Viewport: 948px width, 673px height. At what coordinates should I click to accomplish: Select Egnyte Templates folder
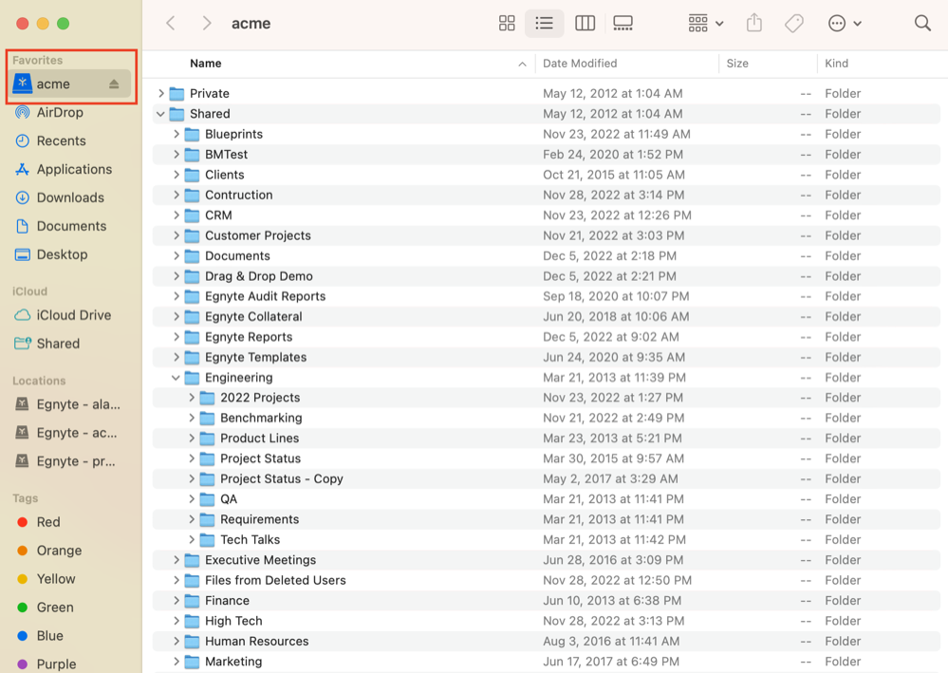point(547,357)
